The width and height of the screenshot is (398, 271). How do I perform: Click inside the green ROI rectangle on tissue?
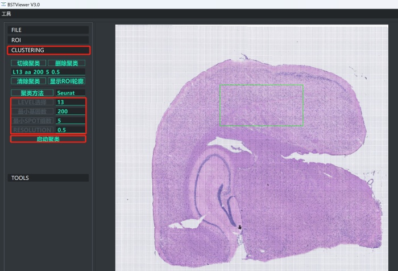pos(261,105)
